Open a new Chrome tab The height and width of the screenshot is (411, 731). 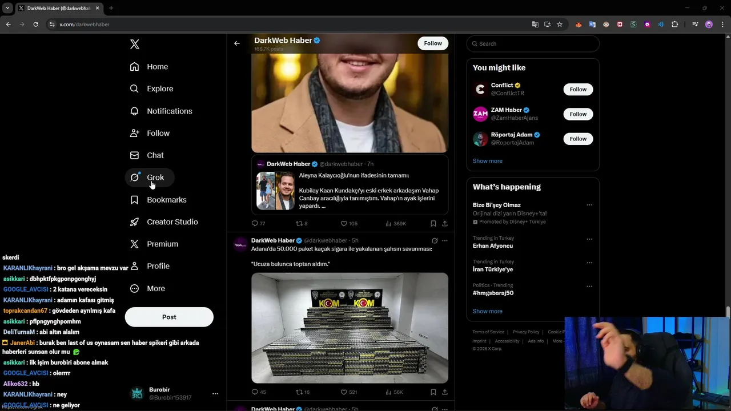click(x=111, y=8)
